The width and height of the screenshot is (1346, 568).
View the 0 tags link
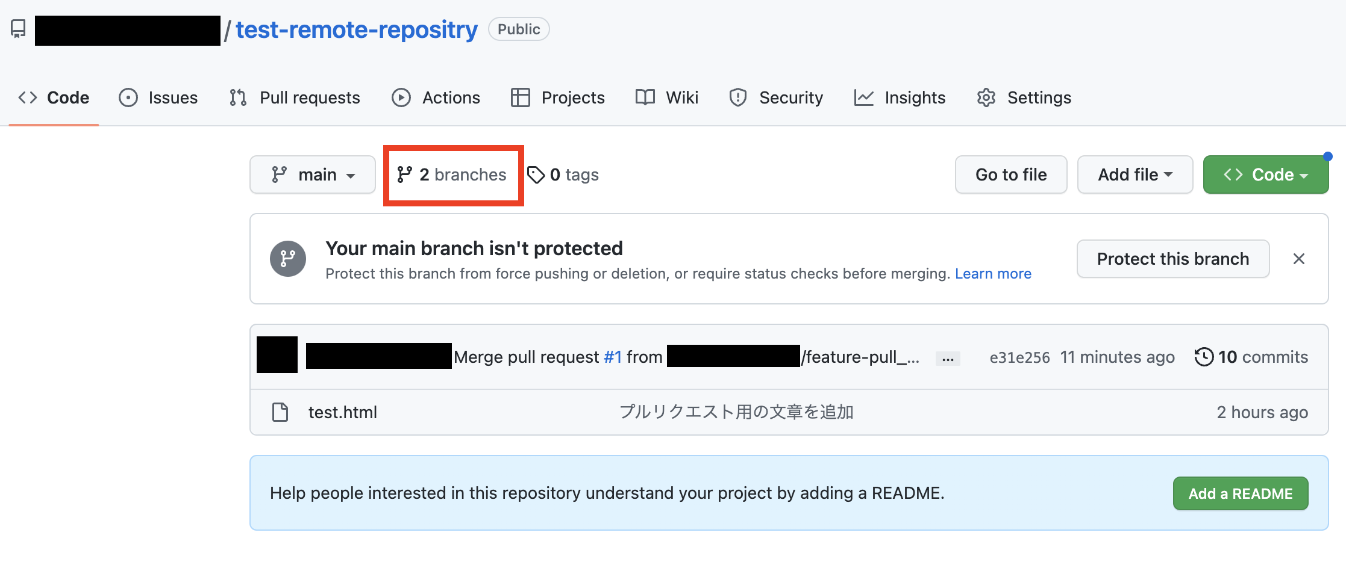click(x=563, y=174)
